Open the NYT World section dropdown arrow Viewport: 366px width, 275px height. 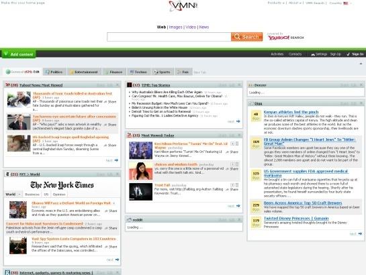pyautogui.click(x=19, y=194)
